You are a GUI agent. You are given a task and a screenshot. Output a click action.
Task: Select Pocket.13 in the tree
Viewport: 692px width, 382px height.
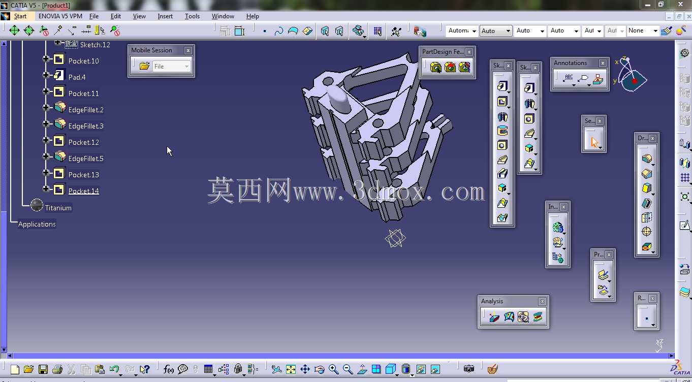84,175
